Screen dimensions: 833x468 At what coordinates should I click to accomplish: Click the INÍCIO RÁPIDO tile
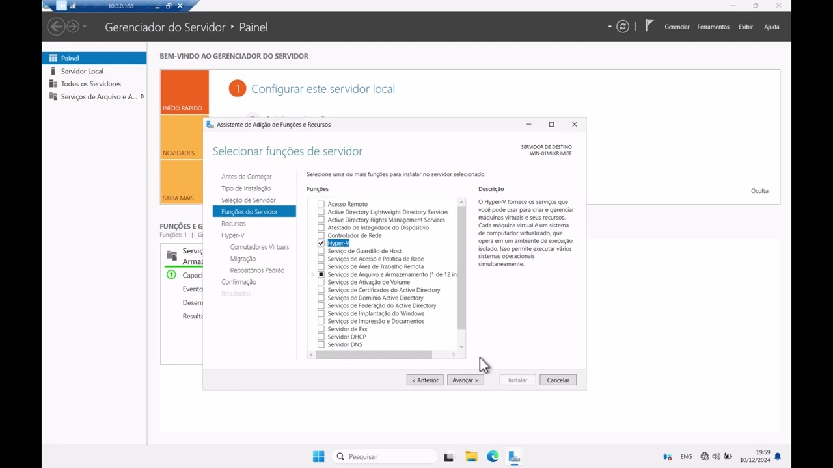click(x=185, y=92)
